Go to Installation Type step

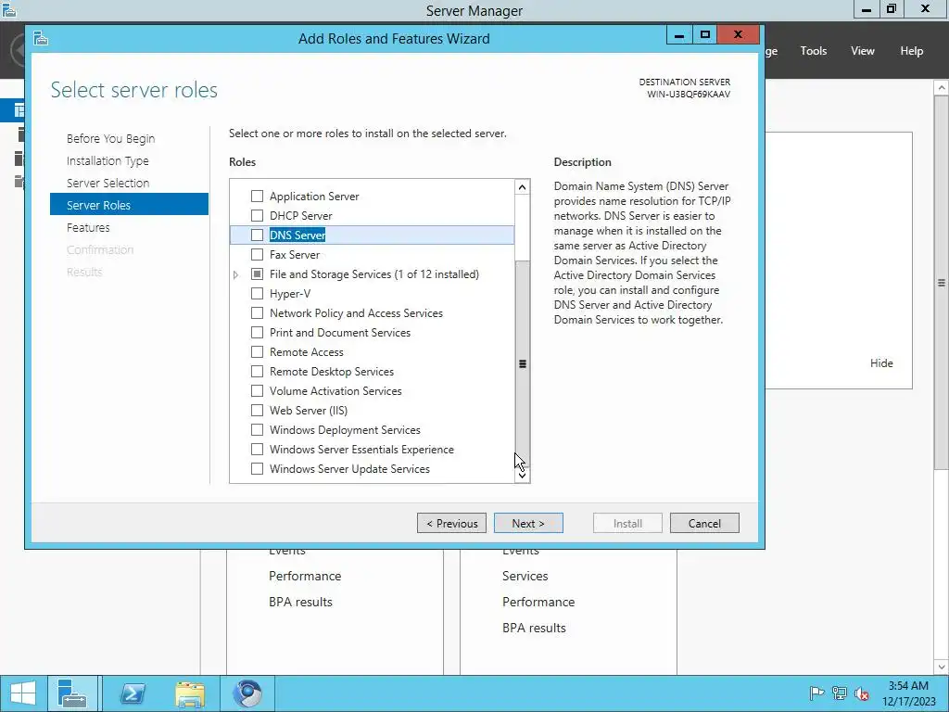click(x=108, y=161)
